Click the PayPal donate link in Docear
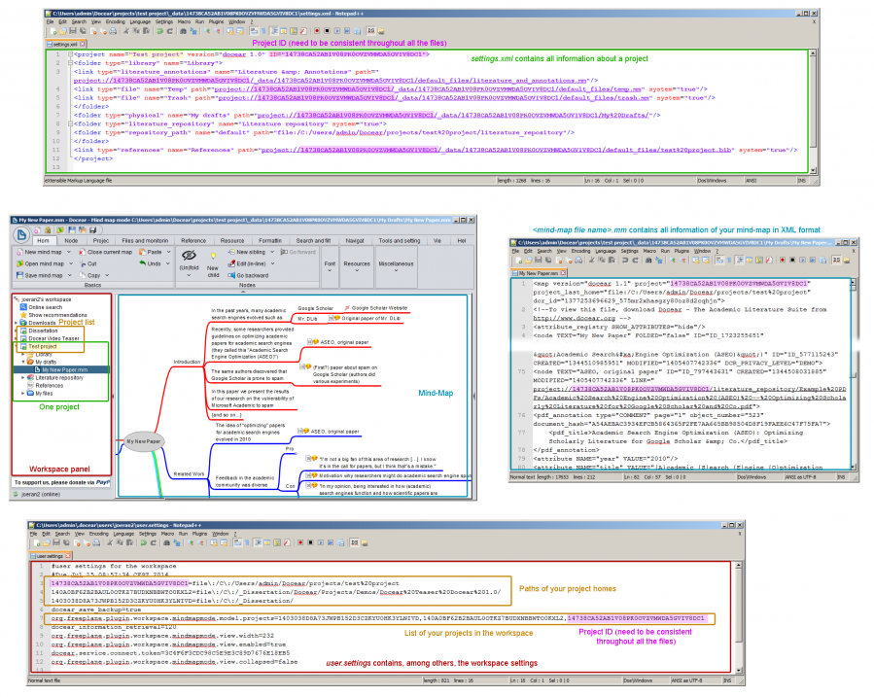 pos(103,482)
